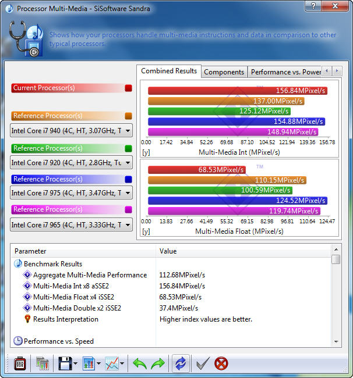Click the grey checkmark OK icon
The image size is (353, 378).
tap(203, 363)
